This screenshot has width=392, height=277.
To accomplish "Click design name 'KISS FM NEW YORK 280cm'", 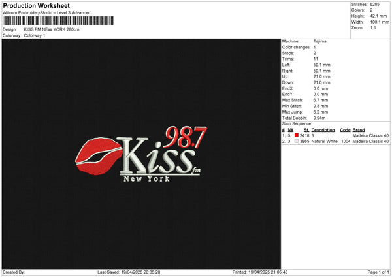I will tap(52, 29).
